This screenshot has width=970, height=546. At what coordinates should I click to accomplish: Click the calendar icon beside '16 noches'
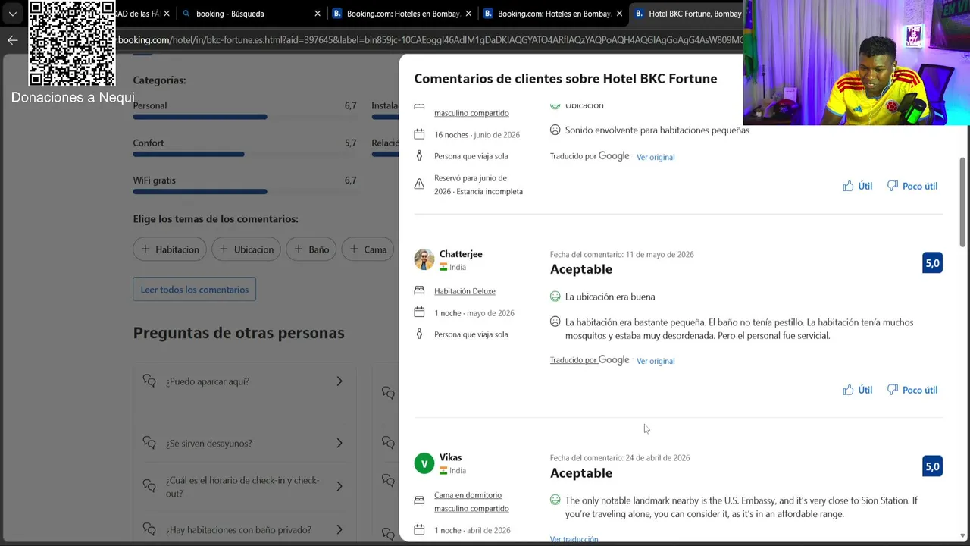419,134
